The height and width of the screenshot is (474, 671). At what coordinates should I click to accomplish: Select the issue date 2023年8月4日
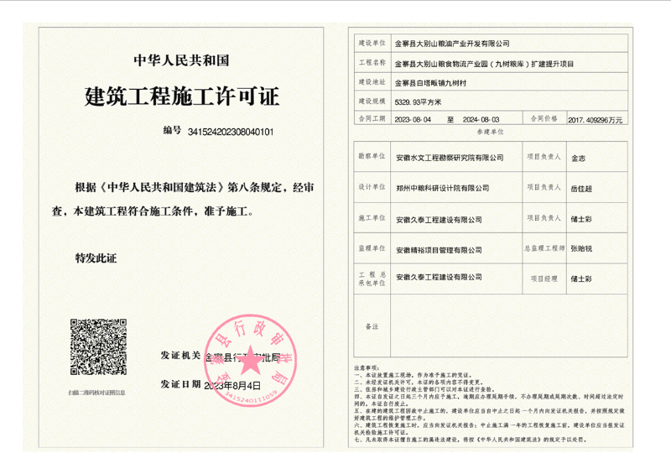tap(232, 385)
